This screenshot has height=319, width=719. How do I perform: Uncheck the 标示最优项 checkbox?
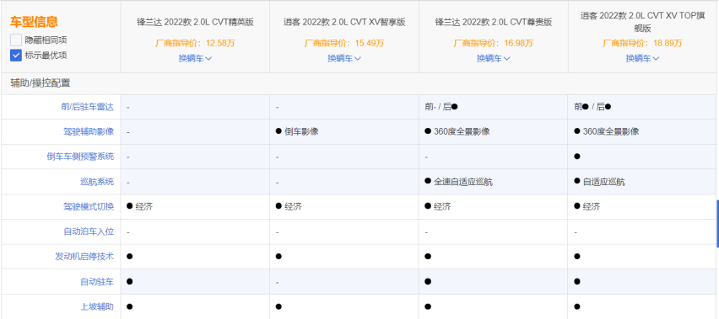(x=15, y=56)
